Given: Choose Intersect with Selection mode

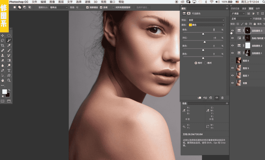Looking at the screenshot, I should tap(29, 7).
